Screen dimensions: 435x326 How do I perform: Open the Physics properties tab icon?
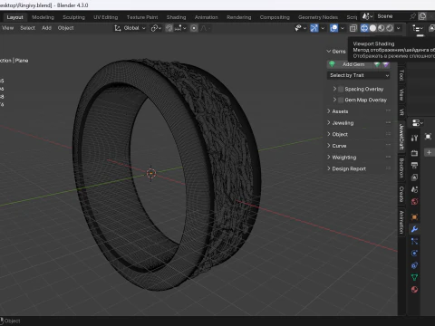coord(414,254)
